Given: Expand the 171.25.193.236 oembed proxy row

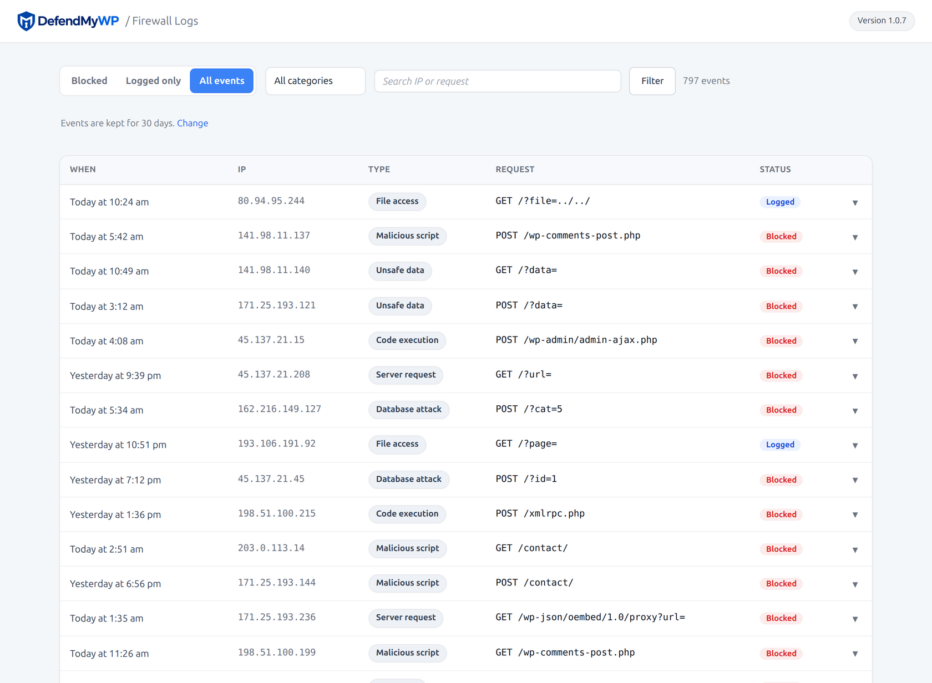Looking at the screenshot, I should [x=855, y=619].
